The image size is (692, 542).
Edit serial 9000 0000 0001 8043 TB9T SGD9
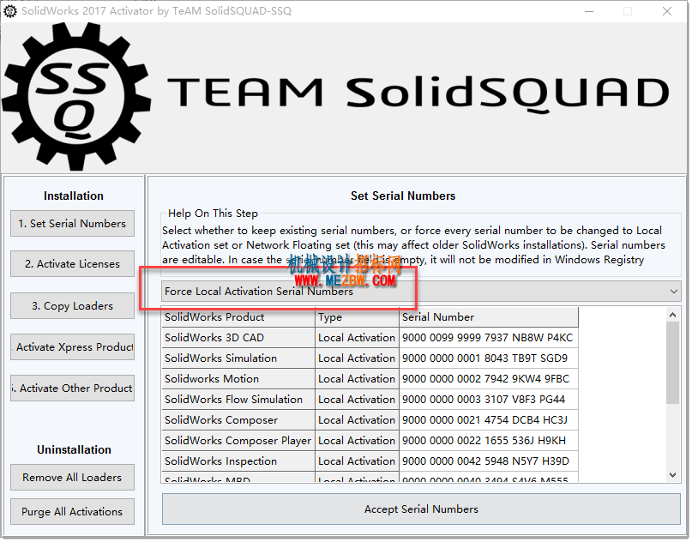point(489,358)
